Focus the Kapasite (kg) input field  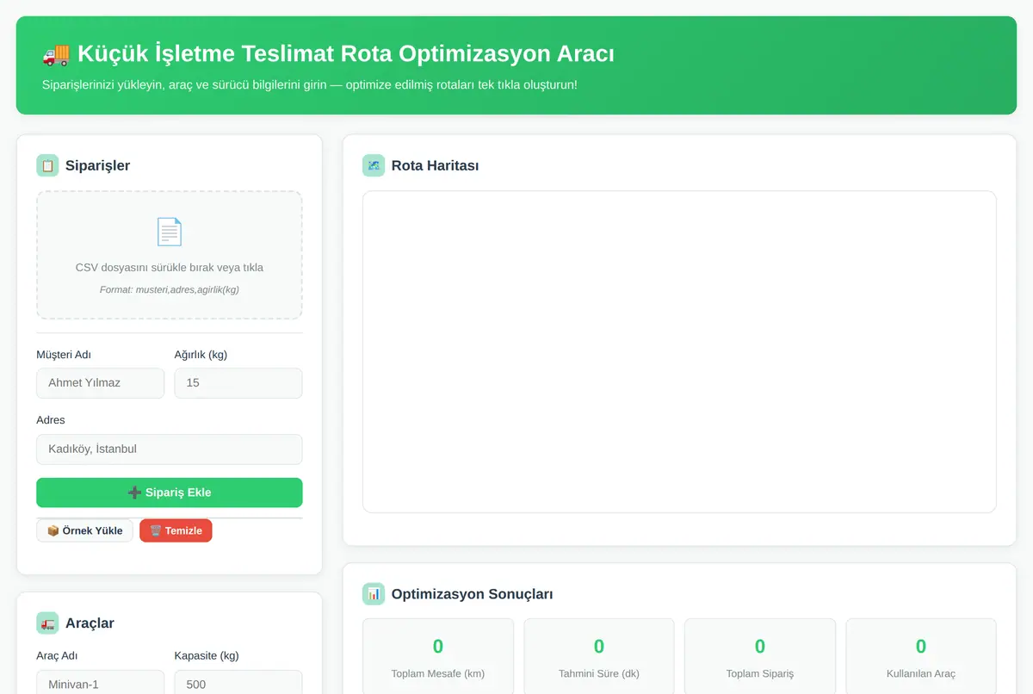click(238, 684)
